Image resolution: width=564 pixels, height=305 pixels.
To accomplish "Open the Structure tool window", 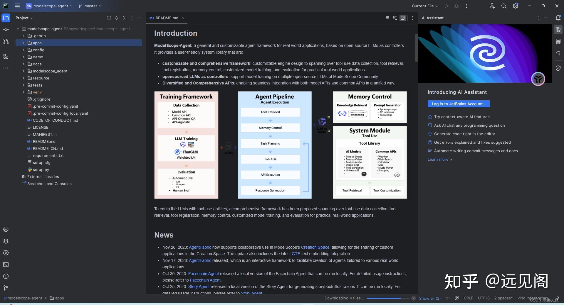I will click(6, 57).
